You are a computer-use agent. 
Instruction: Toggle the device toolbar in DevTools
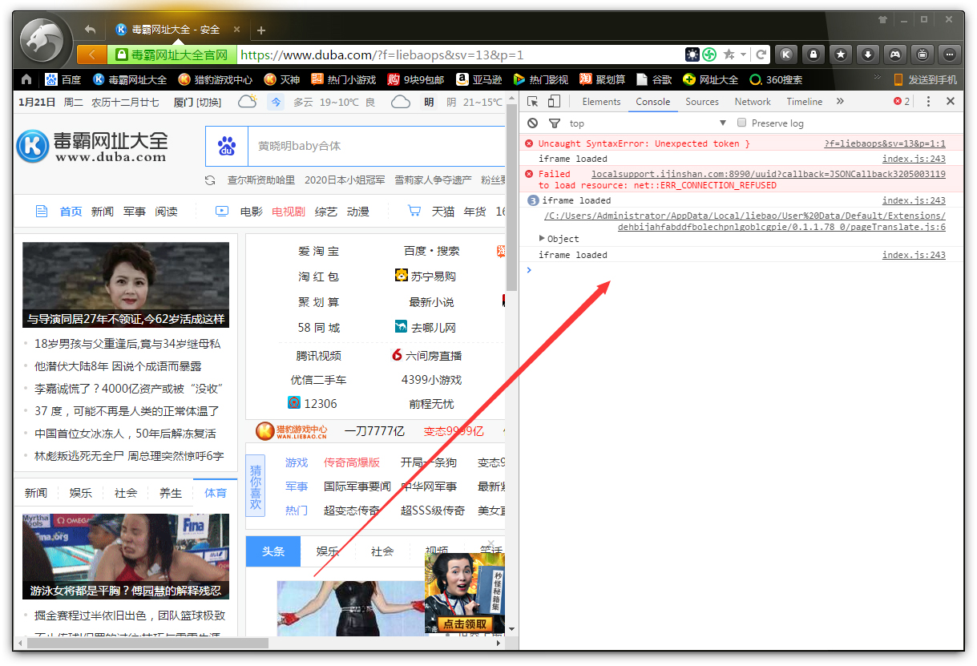553,101
